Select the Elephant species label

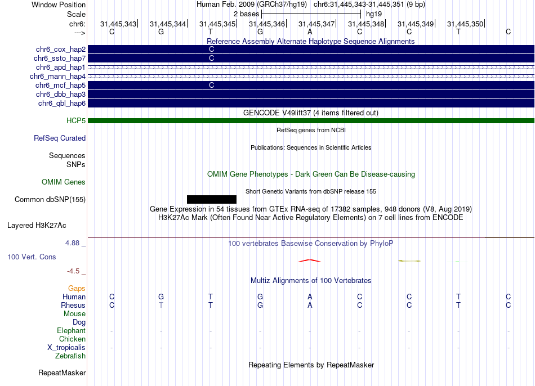click(x=72, y=331)
